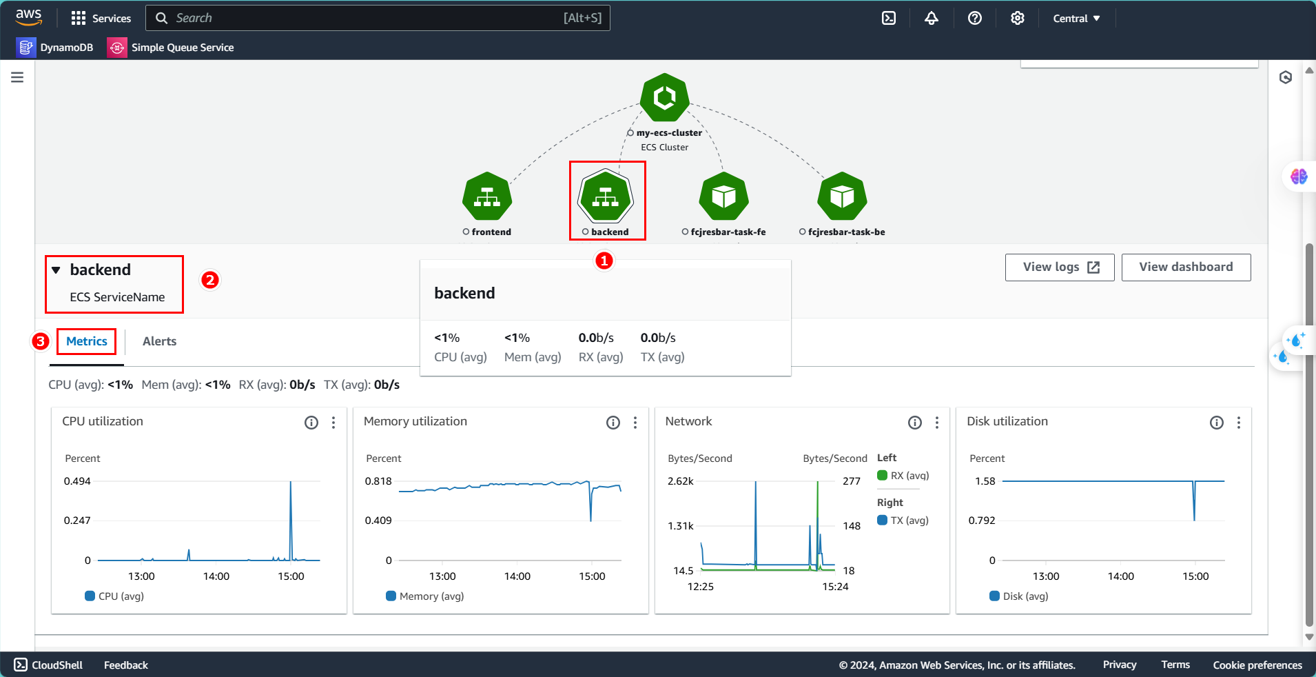
Task: Toggle the CPU (avg) legend swatch
Action: pos(90,596)
